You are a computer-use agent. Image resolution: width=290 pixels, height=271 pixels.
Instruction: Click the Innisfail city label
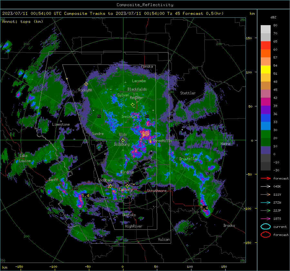[130, 117]
